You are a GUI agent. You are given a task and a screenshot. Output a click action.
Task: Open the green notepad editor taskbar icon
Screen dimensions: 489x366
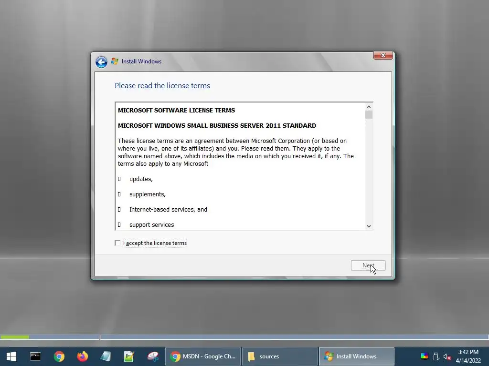(x=129, y=356)
